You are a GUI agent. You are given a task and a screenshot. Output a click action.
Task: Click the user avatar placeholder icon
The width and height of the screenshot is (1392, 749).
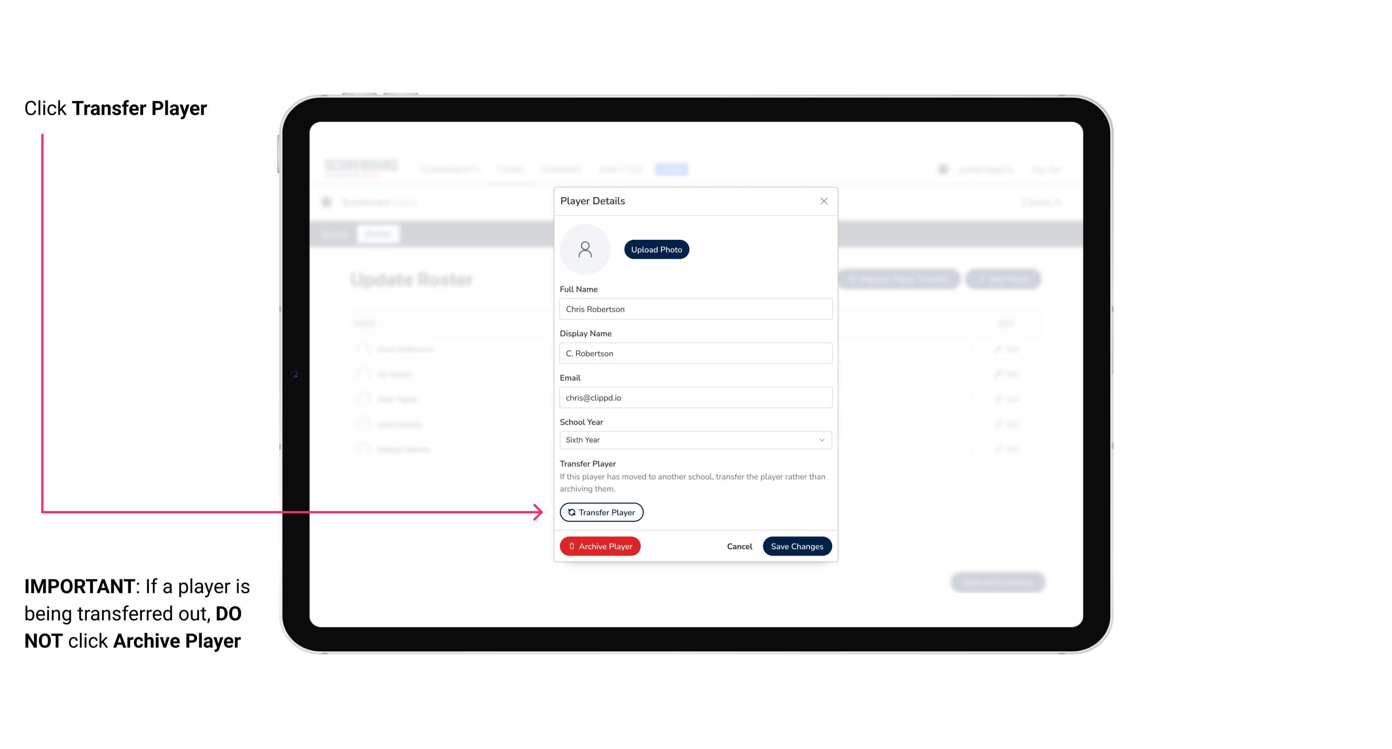coord(586,249)
